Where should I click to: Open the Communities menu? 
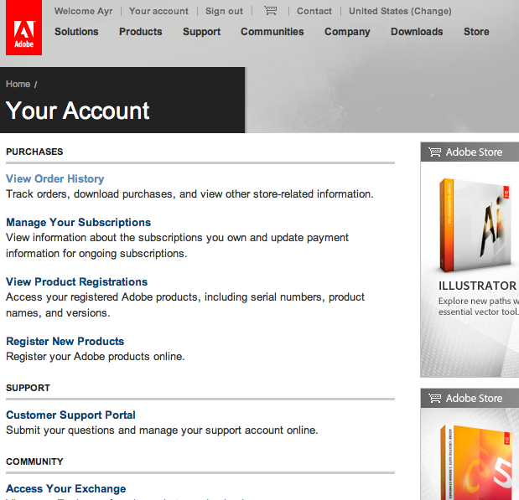click(272, 32)
